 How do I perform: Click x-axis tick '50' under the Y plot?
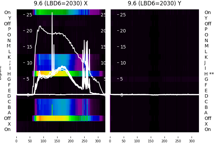(124, 141)
